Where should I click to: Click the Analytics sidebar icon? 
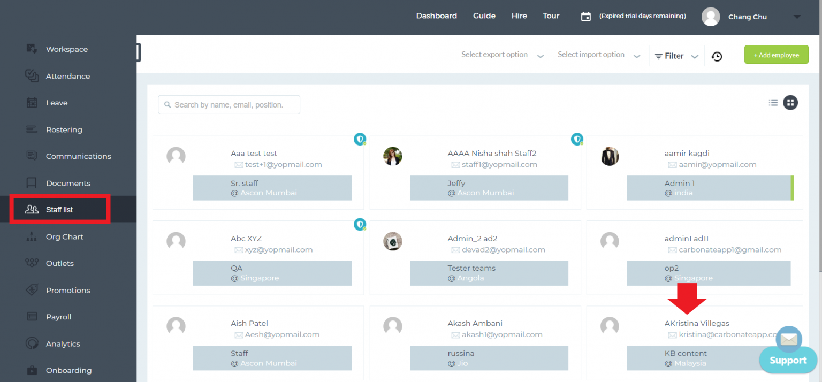pos(32,343)
